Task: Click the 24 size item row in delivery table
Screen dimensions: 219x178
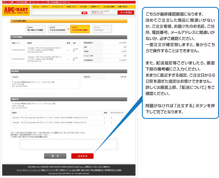Action: 69,122
